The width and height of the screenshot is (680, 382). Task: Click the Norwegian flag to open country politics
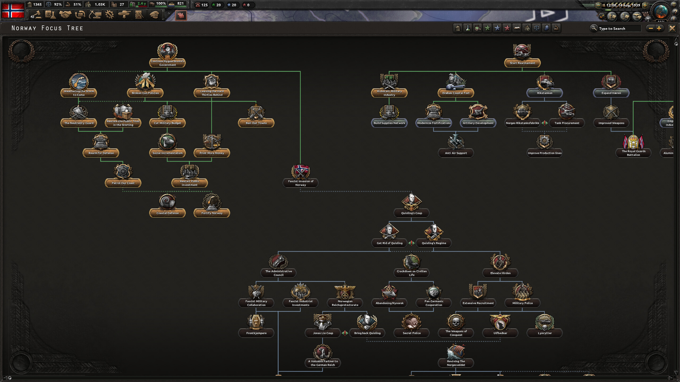point(12,11)
